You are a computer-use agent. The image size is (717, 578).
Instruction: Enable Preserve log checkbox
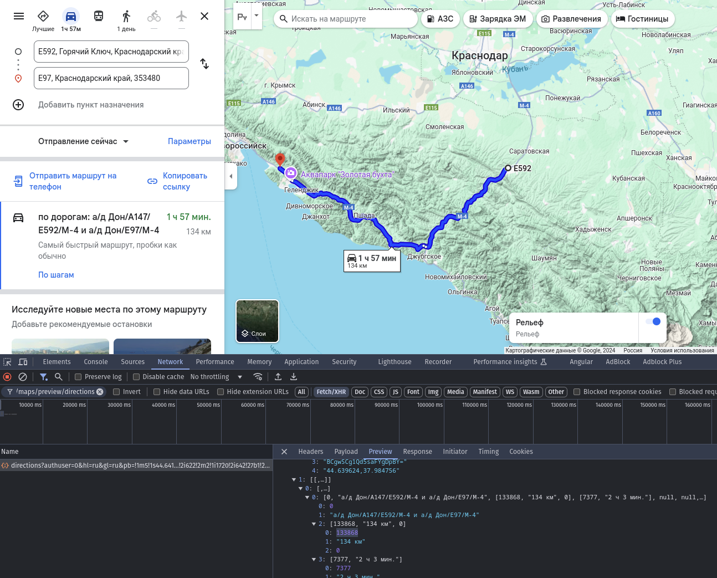(x=78, y=377)
